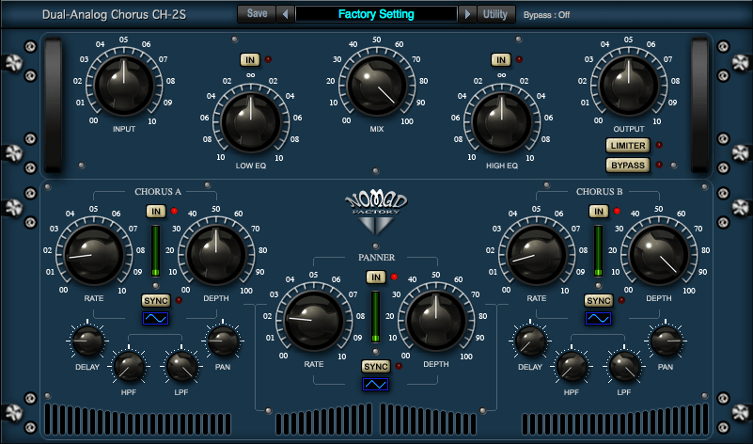753x444 pixels.
Task: Select the next preset arrow
Action: click(467, 14)
